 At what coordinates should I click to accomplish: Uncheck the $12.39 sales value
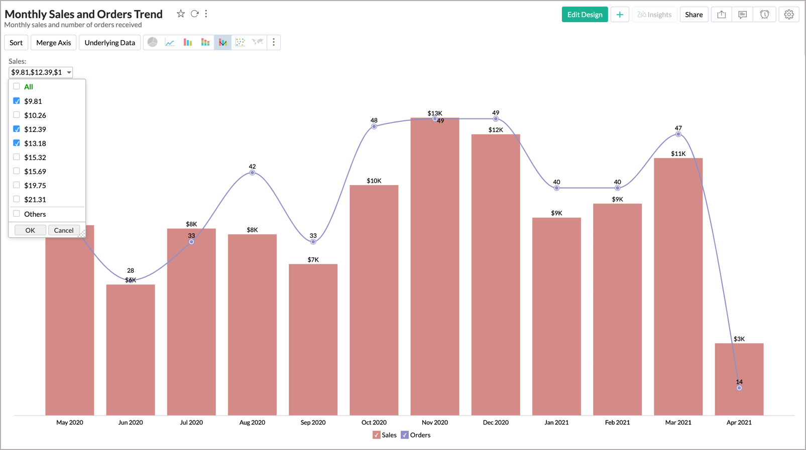point(17,129)
